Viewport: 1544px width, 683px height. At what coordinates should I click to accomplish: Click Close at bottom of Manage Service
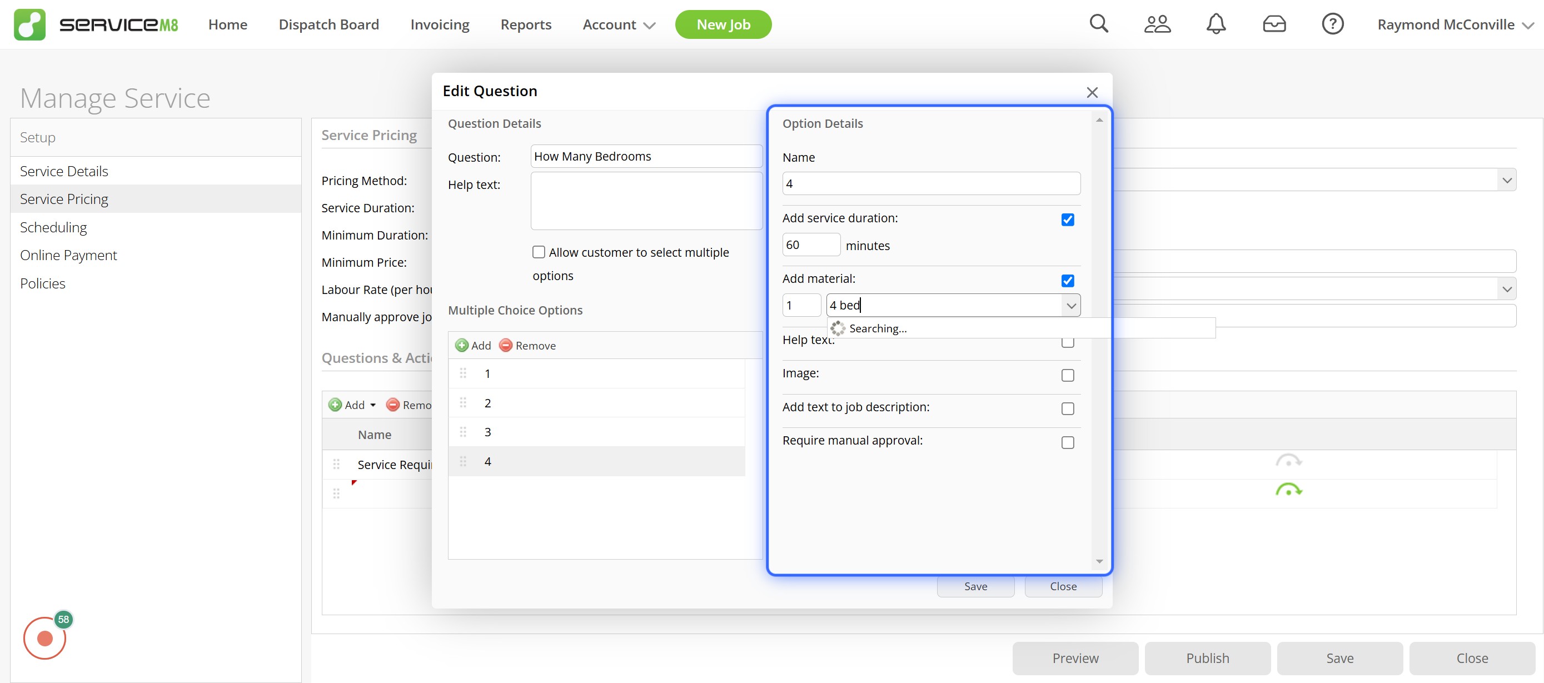1472,658
